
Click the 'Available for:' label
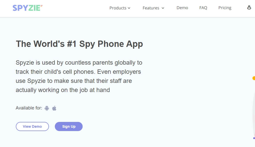point(29,108)
